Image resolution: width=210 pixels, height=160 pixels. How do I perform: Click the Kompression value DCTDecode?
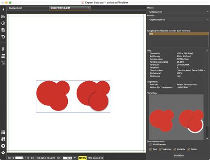pyautogui.click(x=183, y=59)
